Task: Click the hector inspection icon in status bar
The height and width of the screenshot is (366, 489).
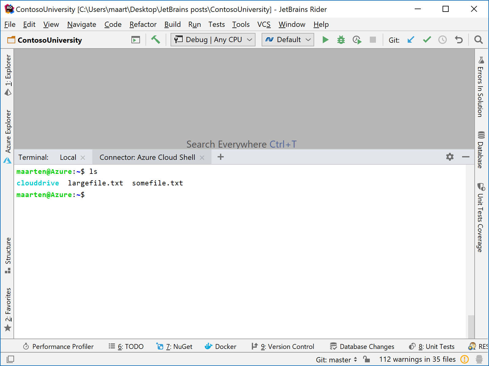Action: [479, 359]
